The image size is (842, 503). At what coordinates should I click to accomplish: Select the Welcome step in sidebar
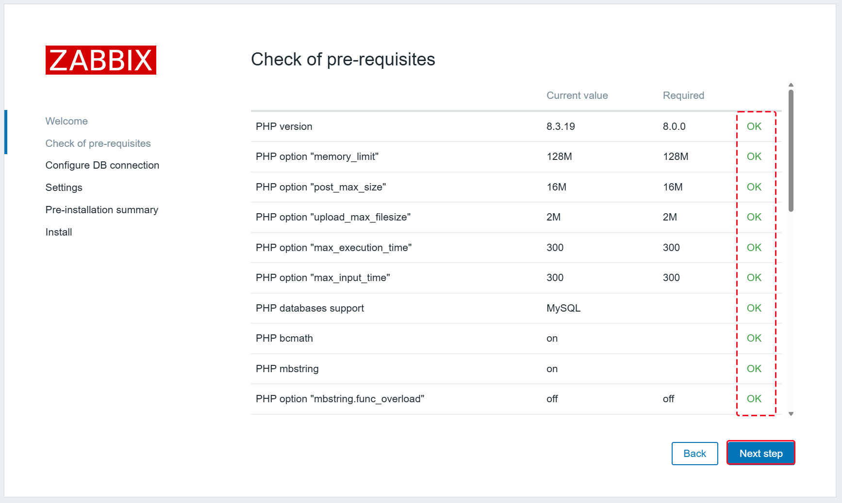[66, 121]
